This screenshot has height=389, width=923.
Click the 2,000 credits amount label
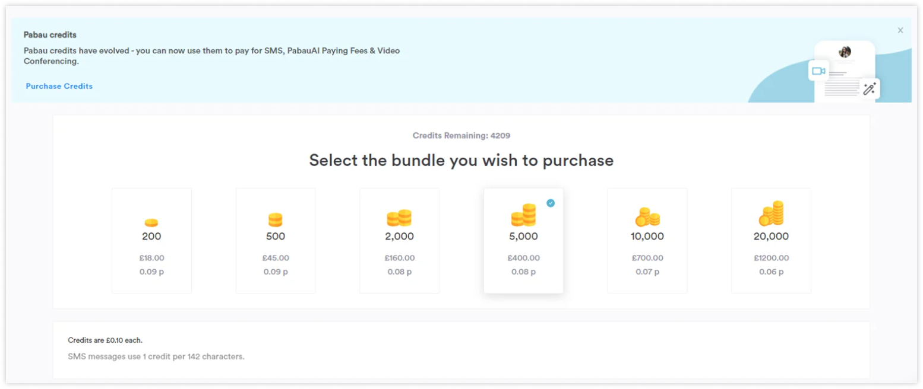pos(400,236)
